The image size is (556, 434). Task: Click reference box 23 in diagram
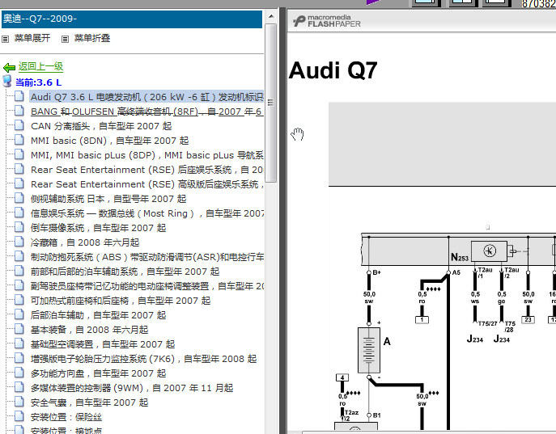click(528, 320)
